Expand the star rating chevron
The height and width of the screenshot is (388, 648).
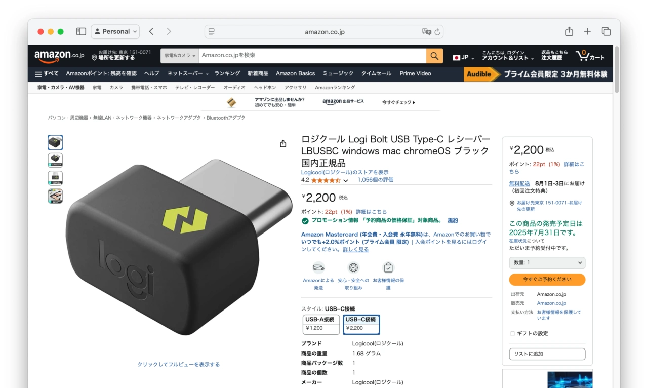tap(346, 180)
